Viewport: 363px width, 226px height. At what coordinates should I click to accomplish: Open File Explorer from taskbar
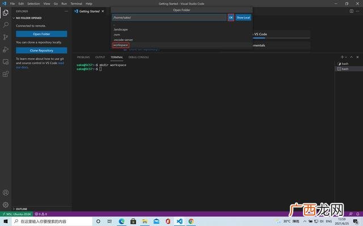click(145, 221)
